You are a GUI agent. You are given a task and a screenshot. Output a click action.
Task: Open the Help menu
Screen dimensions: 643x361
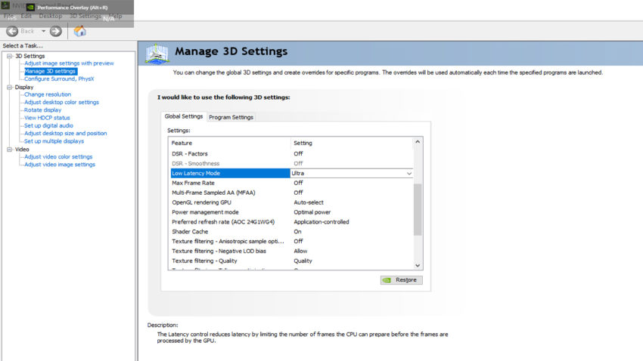coord(116,16)
